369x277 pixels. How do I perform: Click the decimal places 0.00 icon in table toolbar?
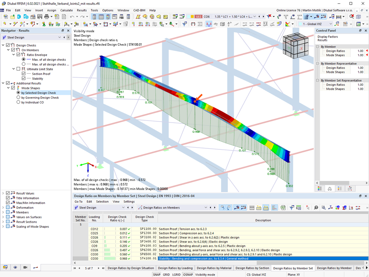[299, 208]
